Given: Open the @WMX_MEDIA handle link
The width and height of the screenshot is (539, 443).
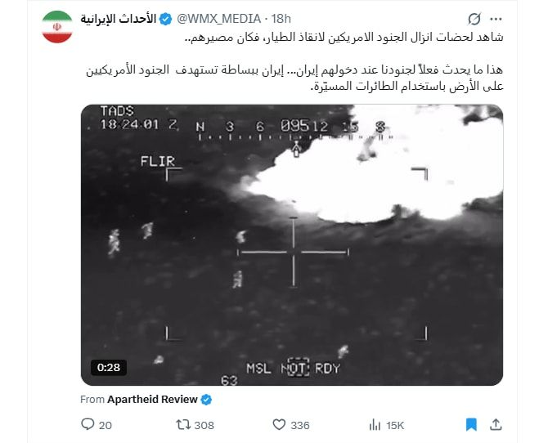Looking at the screenshot, I should pos(218,19).
